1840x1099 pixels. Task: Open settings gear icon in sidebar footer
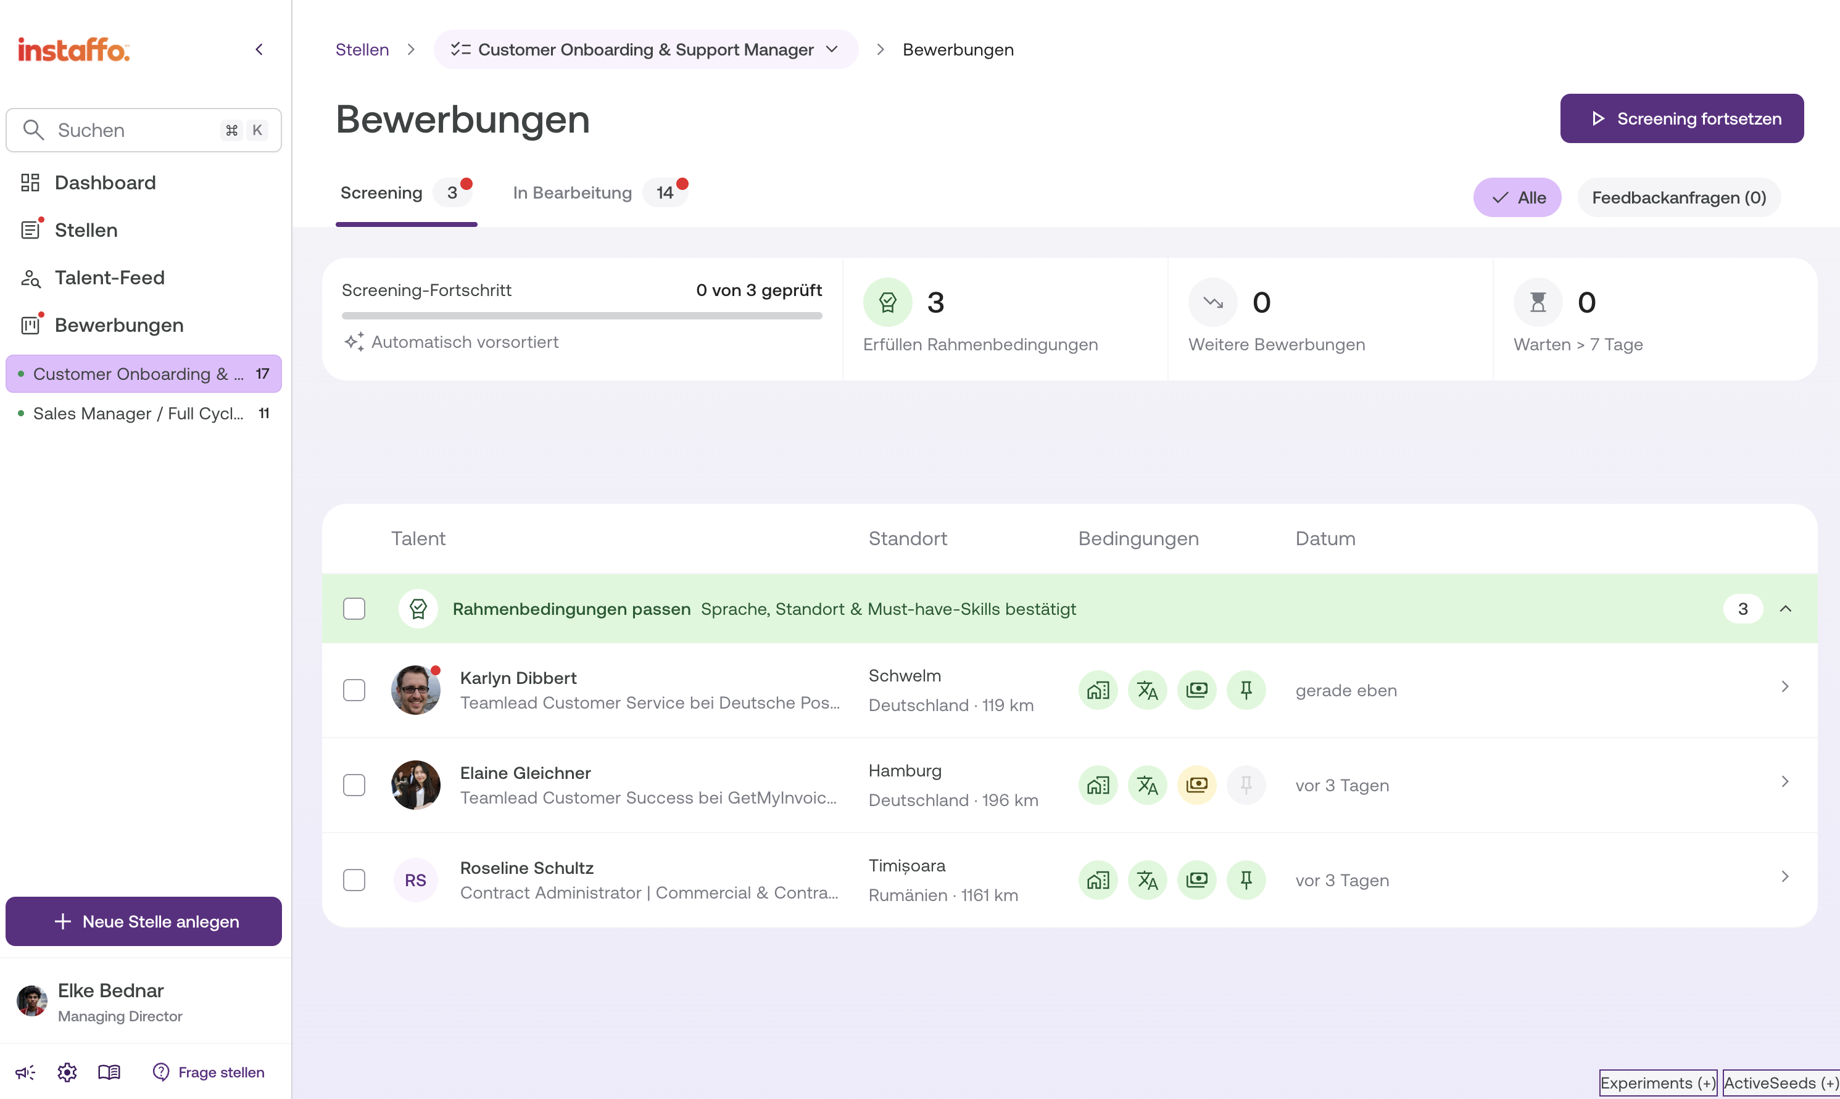coord(67,1072)
